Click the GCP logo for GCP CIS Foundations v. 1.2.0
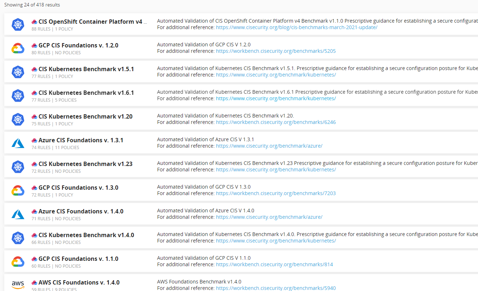 pyautogui.click(x=18, y=48)
